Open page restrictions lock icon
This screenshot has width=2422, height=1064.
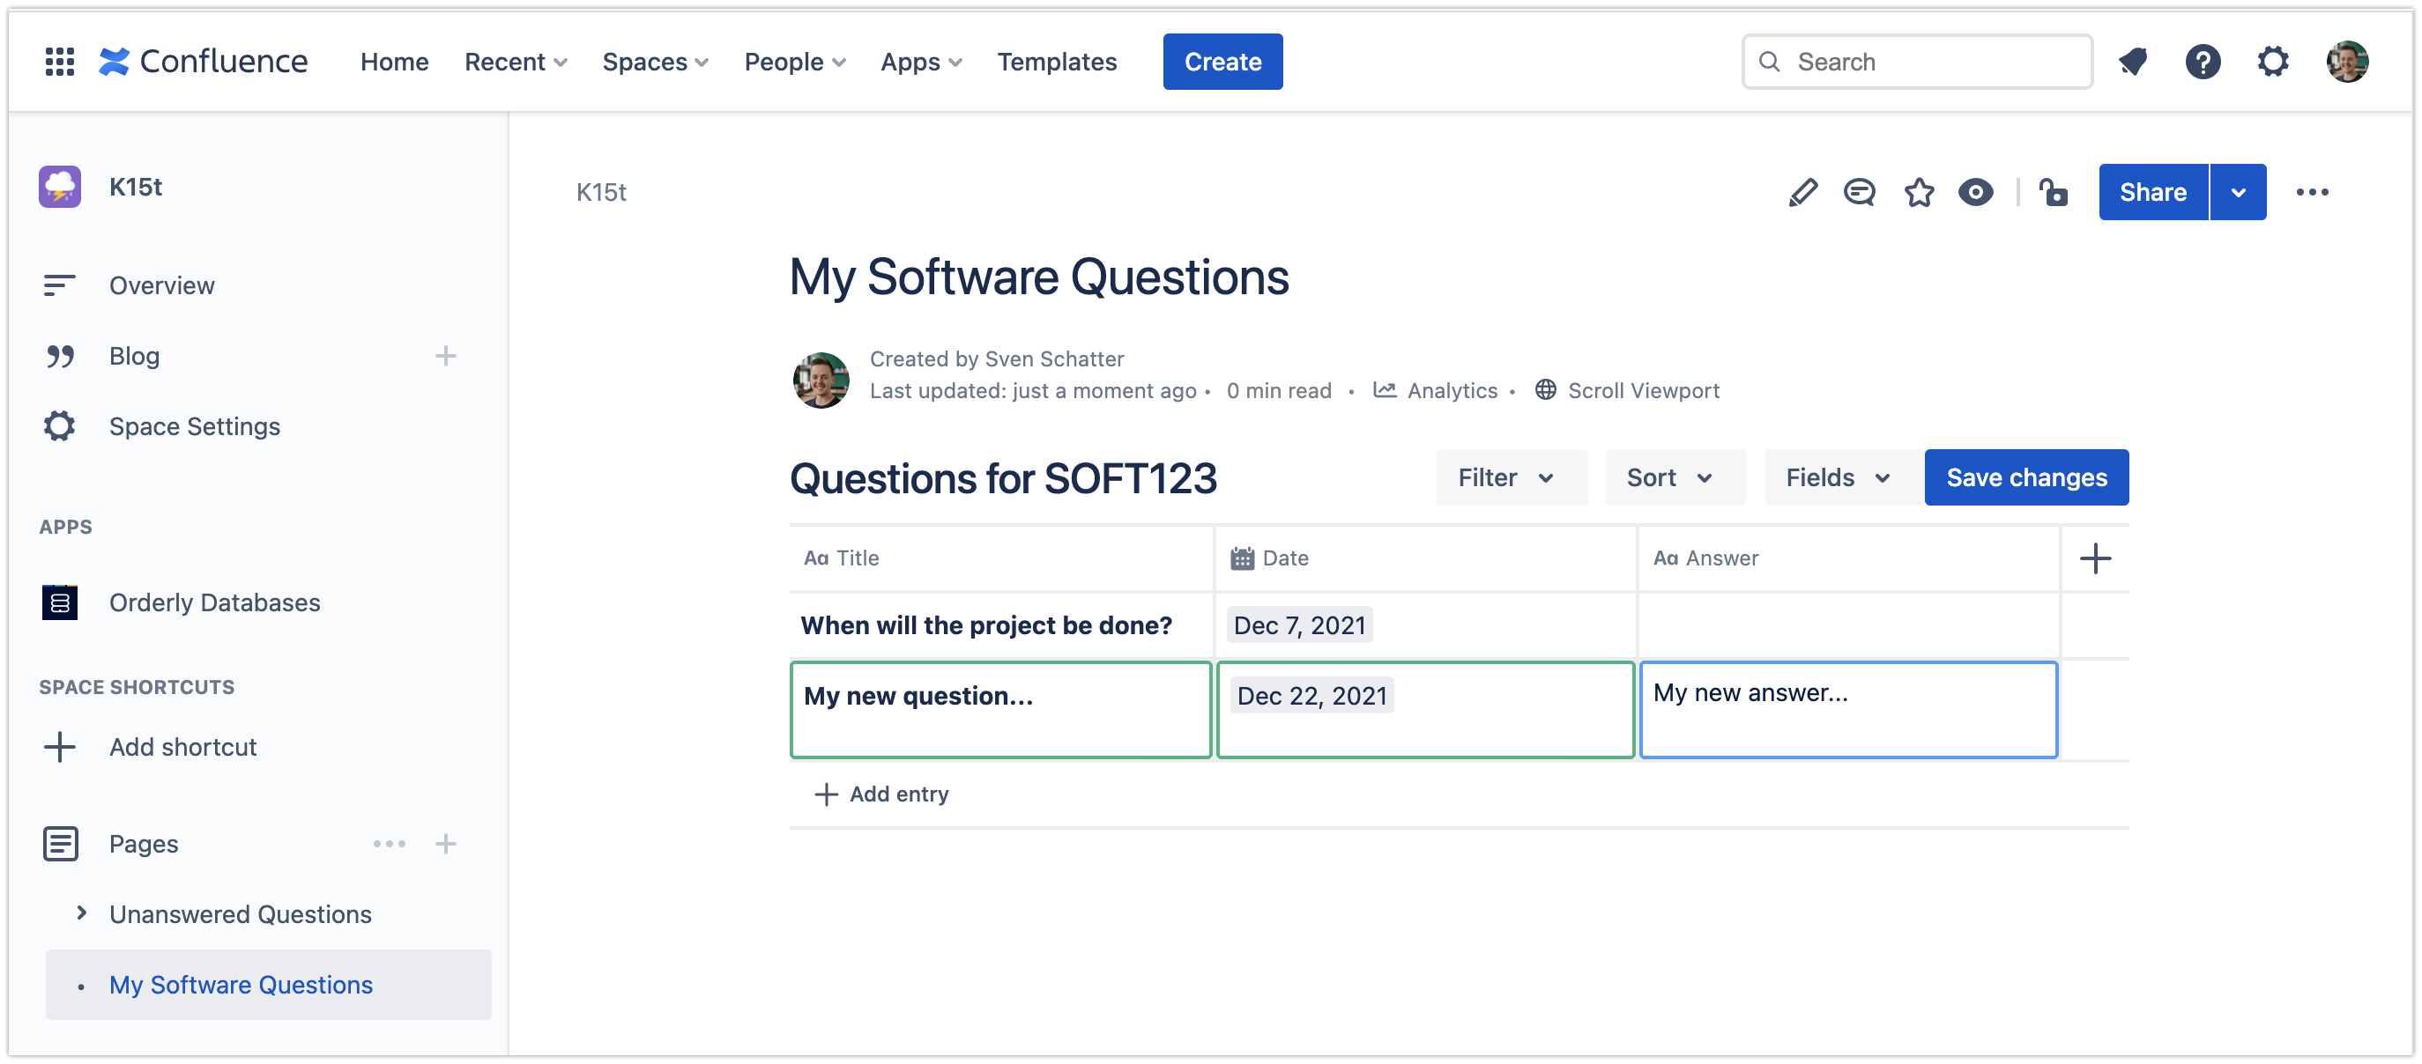tap(2054, 192)
